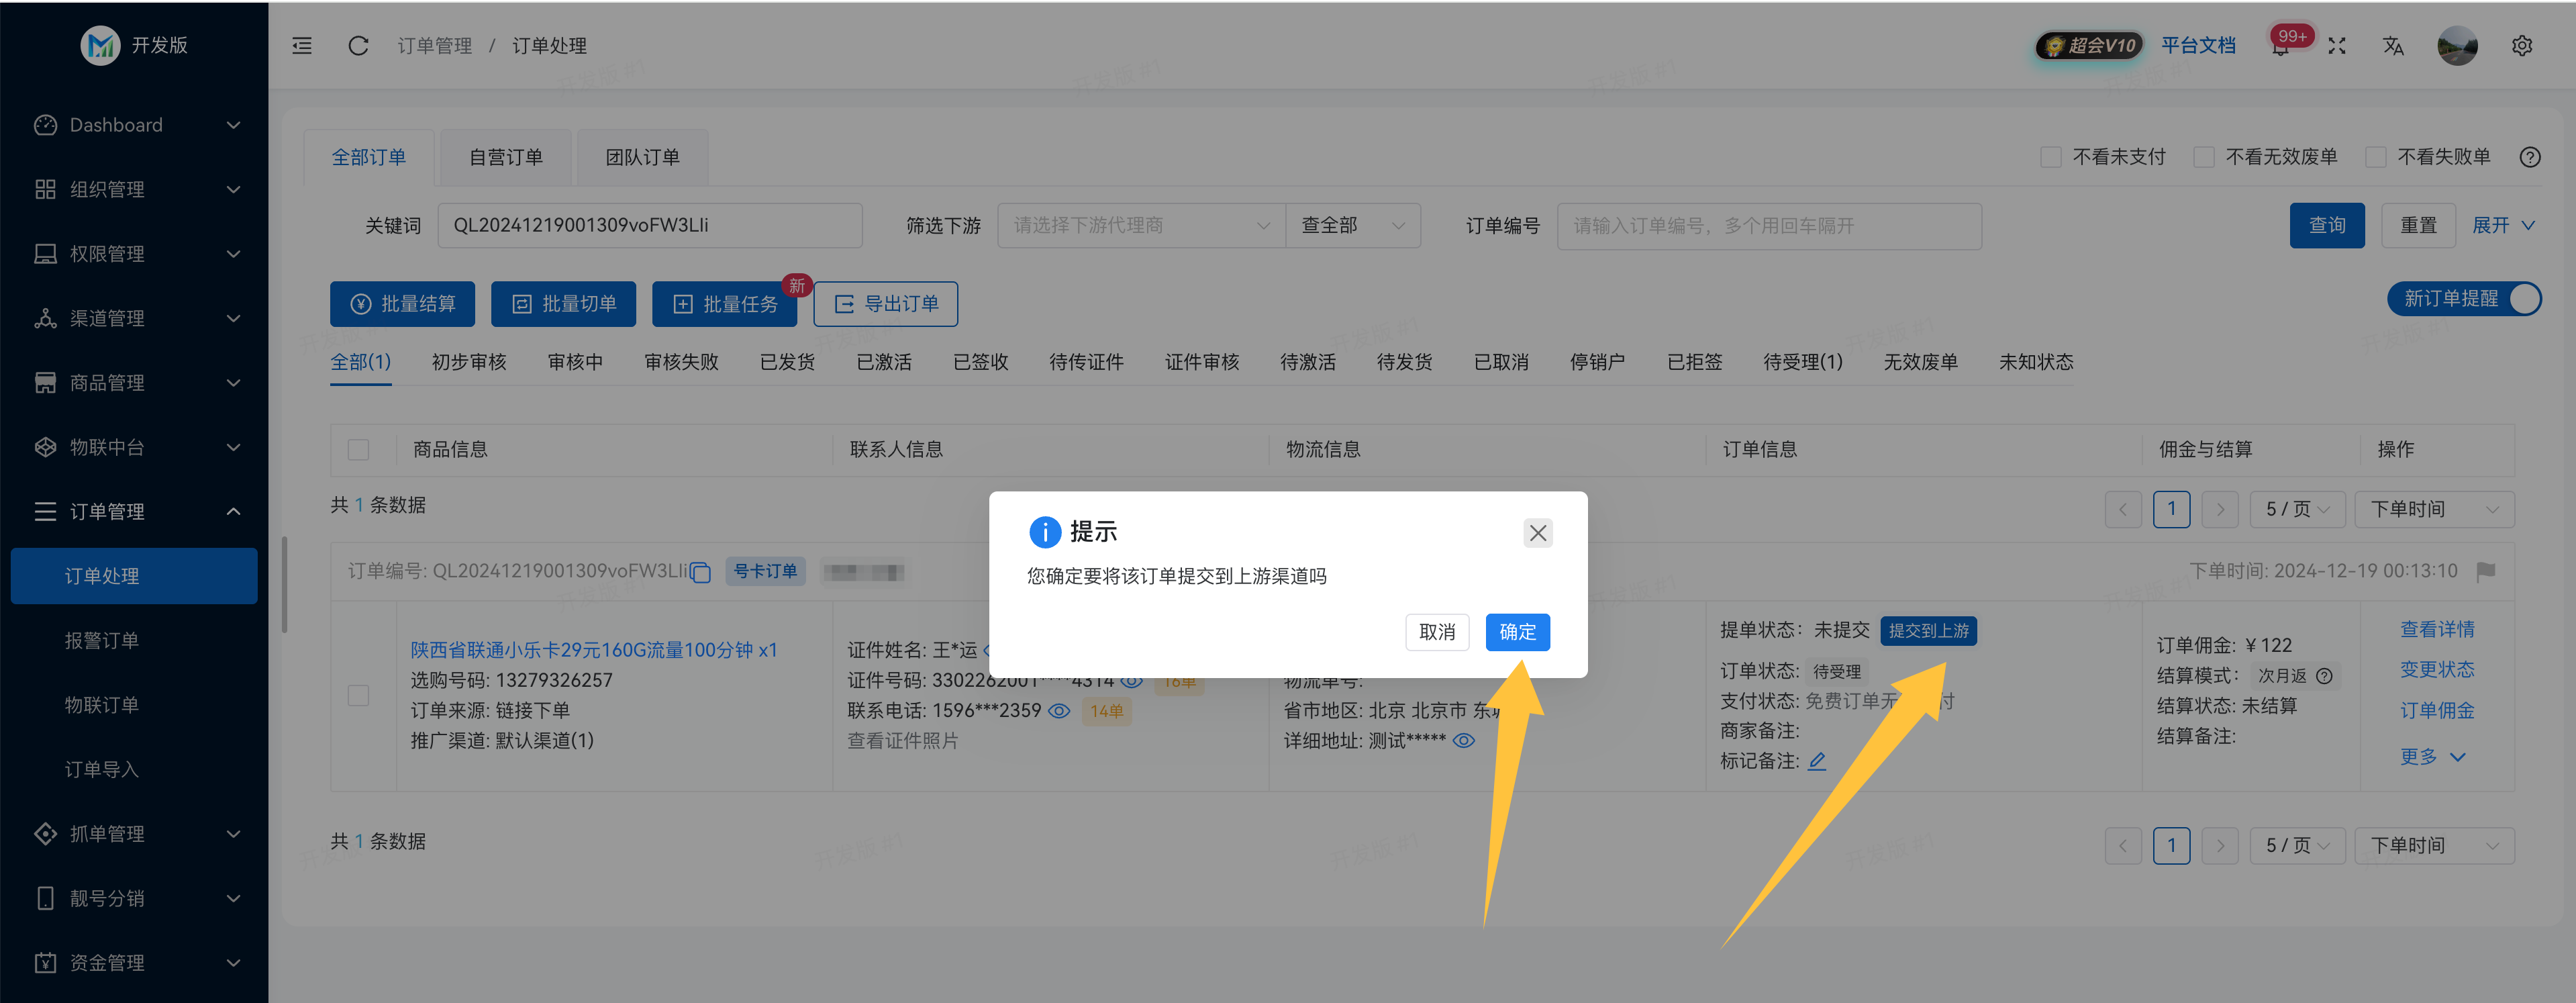Image resolution: width=2576 pixels, height=1003 pixels.
Task: Enter fullscreen with the expand icon
Action: 2337,45
